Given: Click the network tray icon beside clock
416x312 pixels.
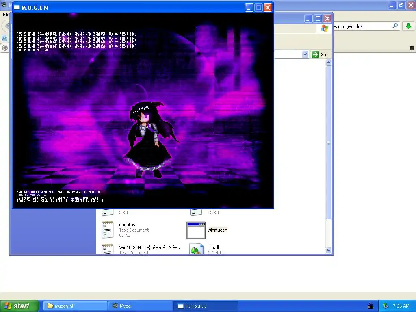Looking at the screenshot, I should [386, 306].
